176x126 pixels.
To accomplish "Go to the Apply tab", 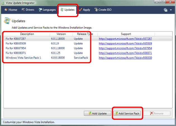I will [x=84, y=10].
